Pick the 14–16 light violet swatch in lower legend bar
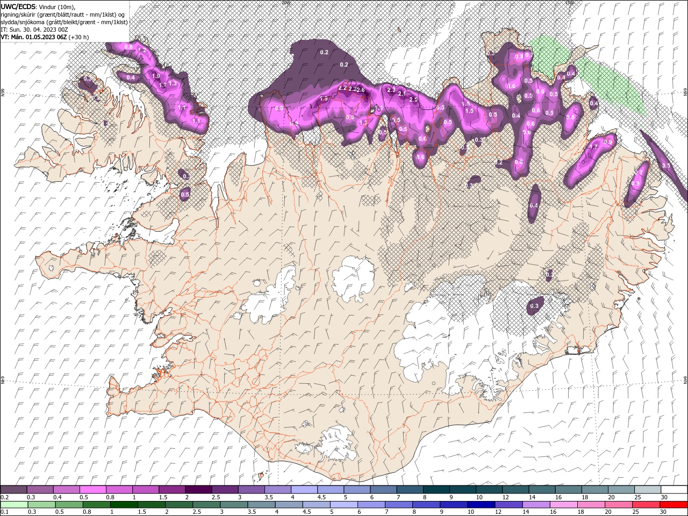Image resolution: width=688 pixels, height=516 pixels. 536,504
